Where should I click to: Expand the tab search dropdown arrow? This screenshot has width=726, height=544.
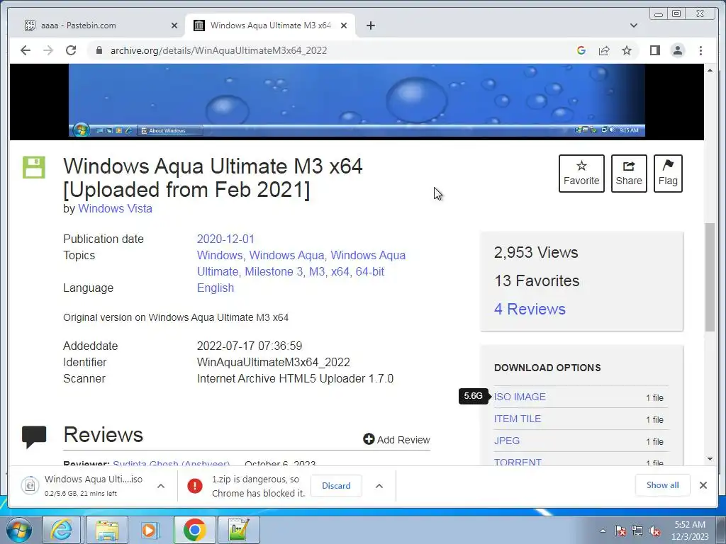click(633, 25)
